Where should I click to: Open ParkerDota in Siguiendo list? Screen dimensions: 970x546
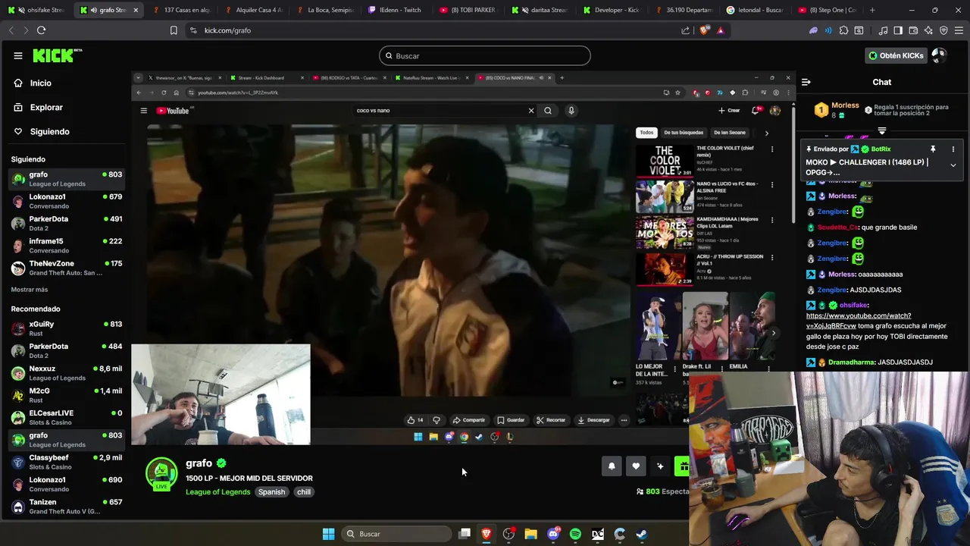click(x=67, y=223)
